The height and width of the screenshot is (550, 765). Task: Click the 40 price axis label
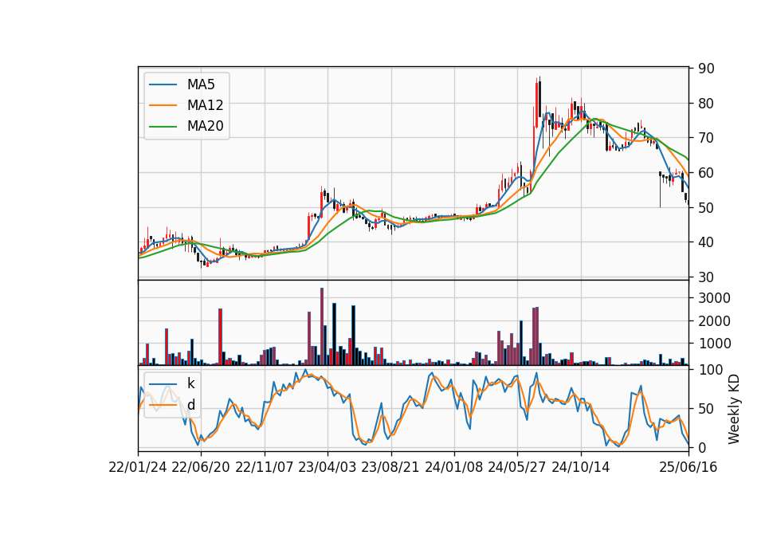706,242
